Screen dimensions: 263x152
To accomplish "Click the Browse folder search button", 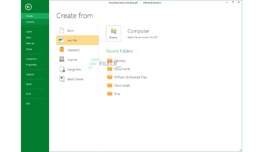I will click(x=114, y=33).
